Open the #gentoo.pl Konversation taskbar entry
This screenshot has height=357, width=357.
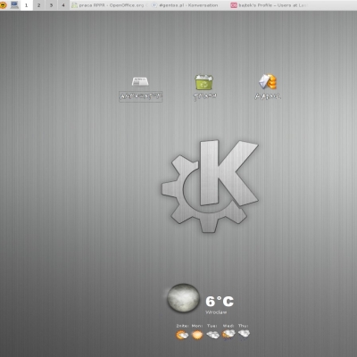(x=185, y=5)
